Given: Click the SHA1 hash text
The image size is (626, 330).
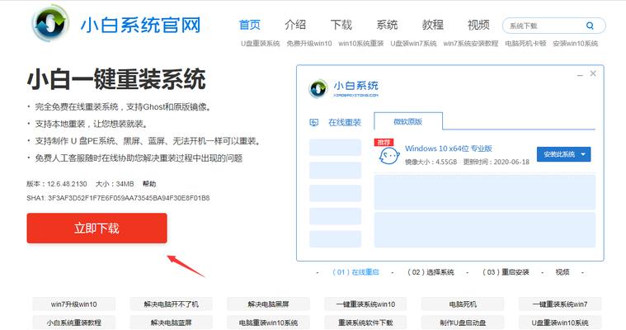Looking at the screenshot, I should click(118, 198).
